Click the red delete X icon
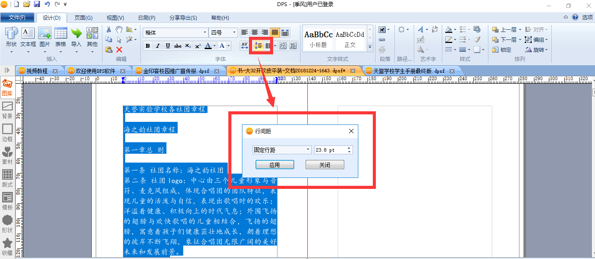This screenshot has width=595, height=259. (x=119, y=50)
